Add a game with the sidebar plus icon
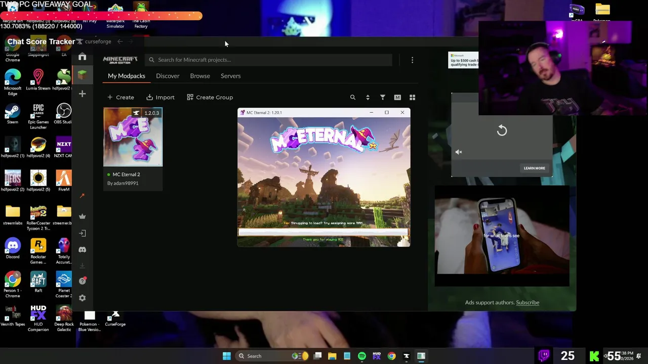Viewport: 648px width, 364px height. pyautogui.click(x=82, y=94)
